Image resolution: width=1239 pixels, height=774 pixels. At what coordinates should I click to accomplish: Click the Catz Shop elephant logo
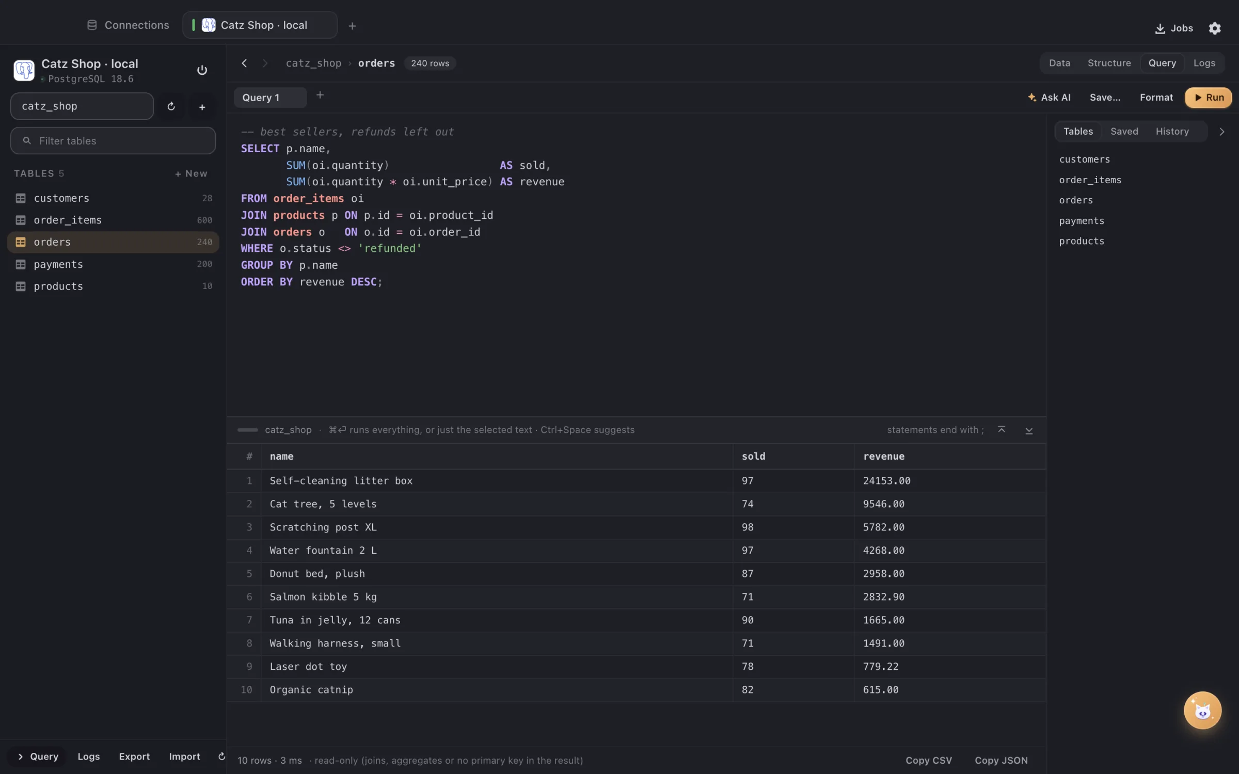click(24, 70)
